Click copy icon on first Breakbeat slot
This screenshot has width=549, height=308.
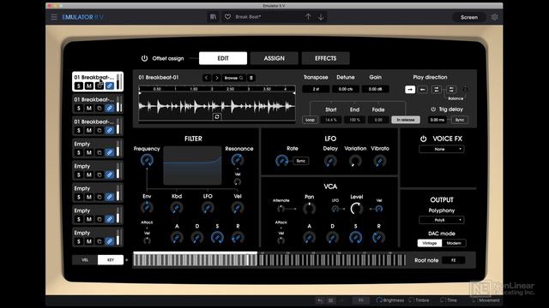100,86
